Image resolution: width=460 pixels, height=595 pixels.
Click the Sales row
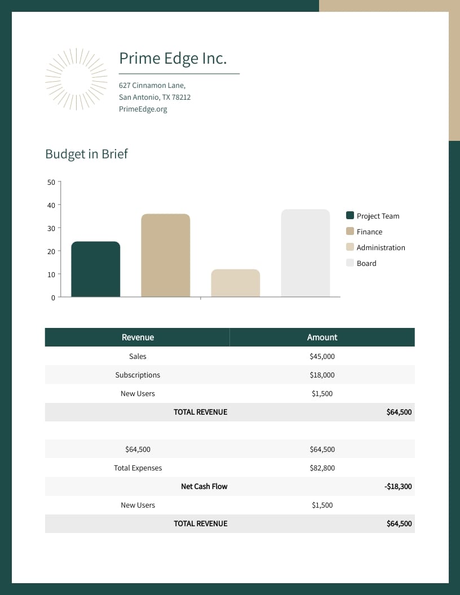pos(138,356)
